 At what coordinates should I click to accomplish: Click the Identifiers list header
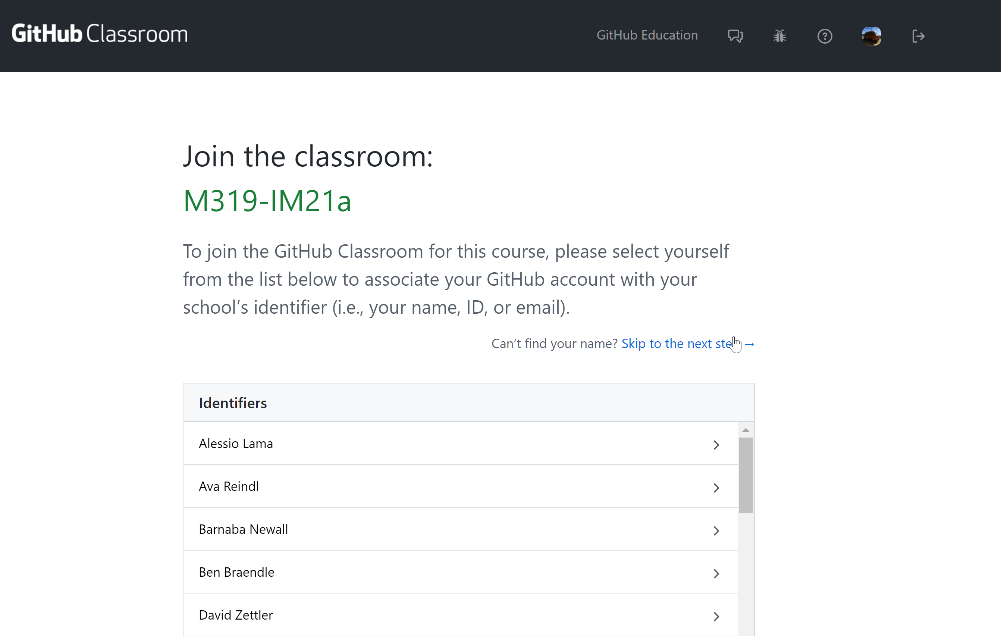point(468,403)
